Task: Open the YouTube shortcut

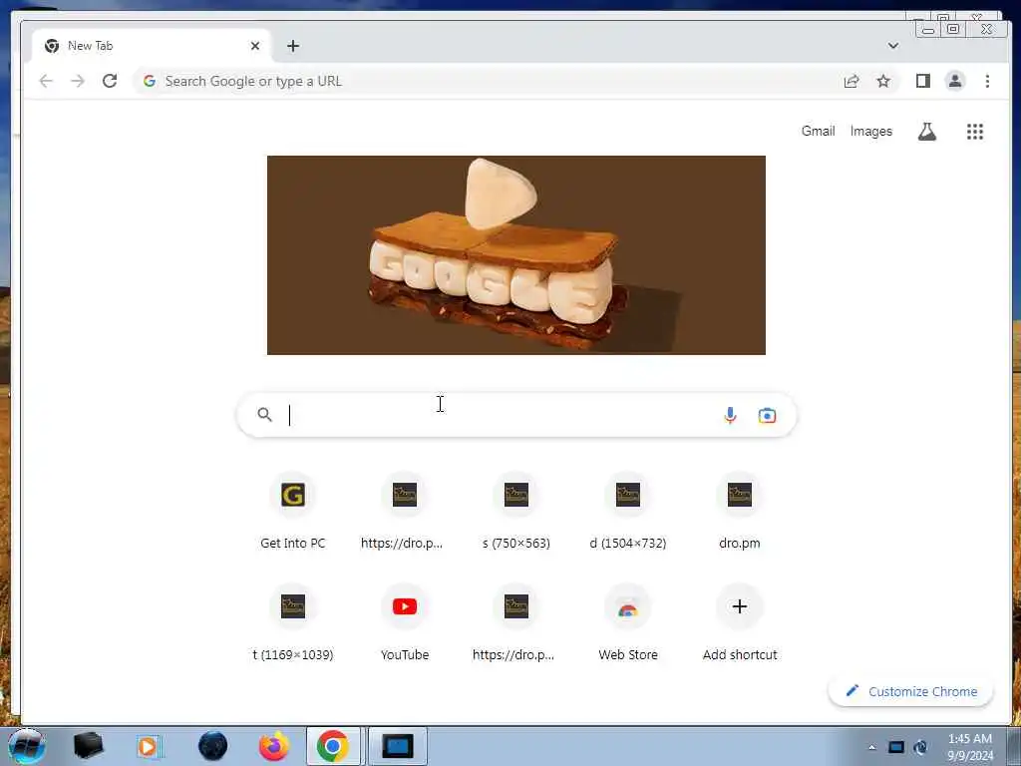Action: coord(405,623)
